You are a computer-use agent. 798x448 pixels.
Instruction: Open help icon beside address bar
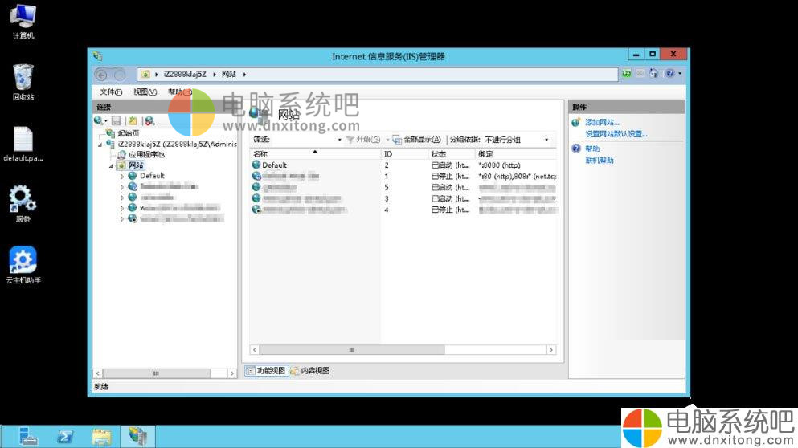pyautogui.click(x=669, y=74)
